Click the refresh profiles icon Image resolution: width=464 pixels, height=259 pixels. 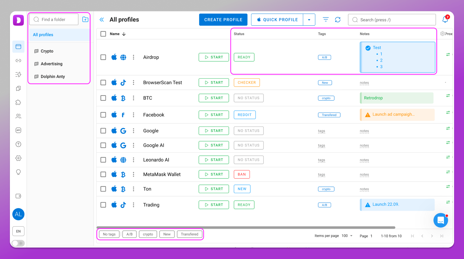click(338, 19)
